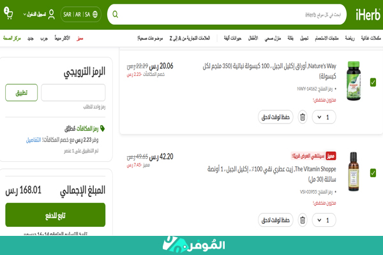This screenshot has width=383, height=255.
Task: Click the red مميز badge on Vitamin Shoppe item
Action: (x=331, y=156)
